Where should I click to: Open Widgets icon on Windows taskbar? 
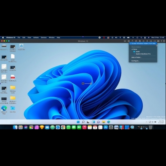(93, 122)
